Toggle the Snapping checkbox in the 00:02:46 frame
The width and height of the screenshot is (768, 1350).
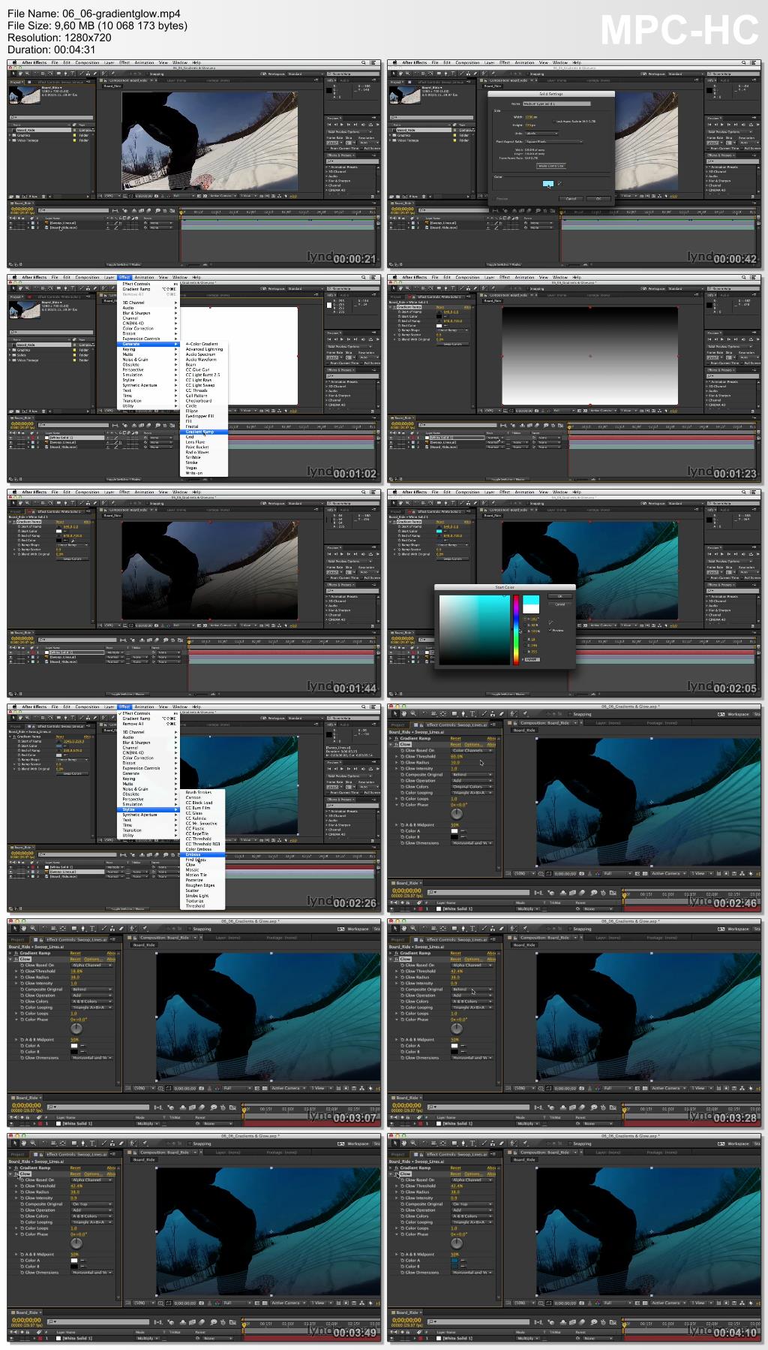[570, 714]
